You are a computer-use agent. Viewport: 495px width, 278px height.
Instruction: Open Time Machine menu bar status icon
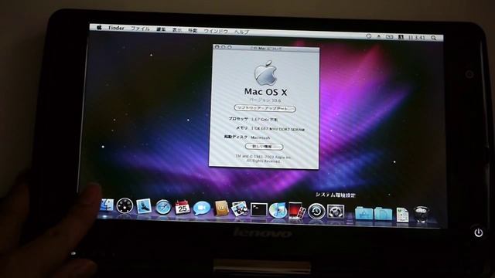click(x=368, y=36)
